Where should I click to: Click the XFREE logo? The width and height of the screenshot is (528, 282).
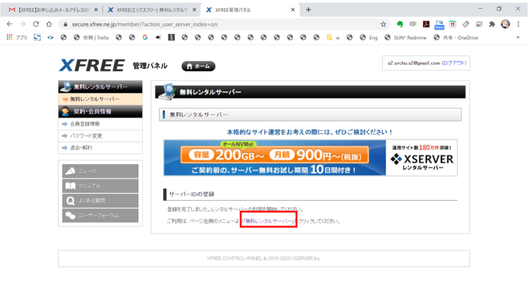92,65
